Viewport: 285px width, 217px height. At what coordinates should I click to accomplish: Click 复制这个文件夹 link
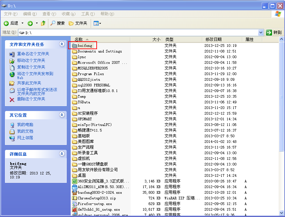(x=31, y=67)
